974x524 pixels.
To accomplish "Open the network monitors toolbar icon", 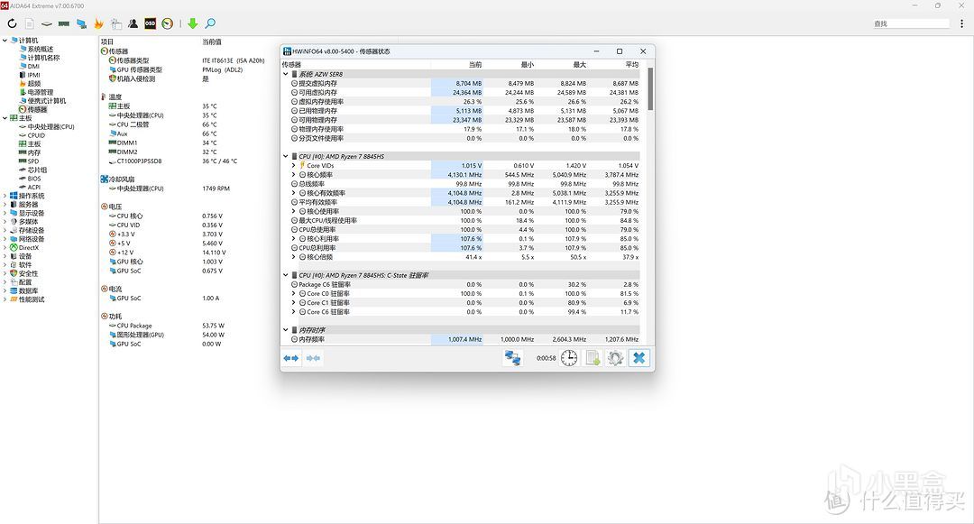I will tap(81, 23).
